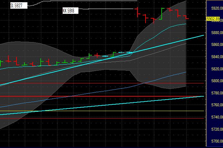This screenshot has width=223, height=148.
Task: Select the red horizontal line just below 5800
Action: coord(97,83)
